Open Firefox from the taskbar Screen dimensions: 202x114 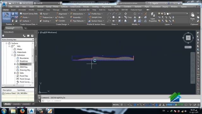[x=22, y=111]
